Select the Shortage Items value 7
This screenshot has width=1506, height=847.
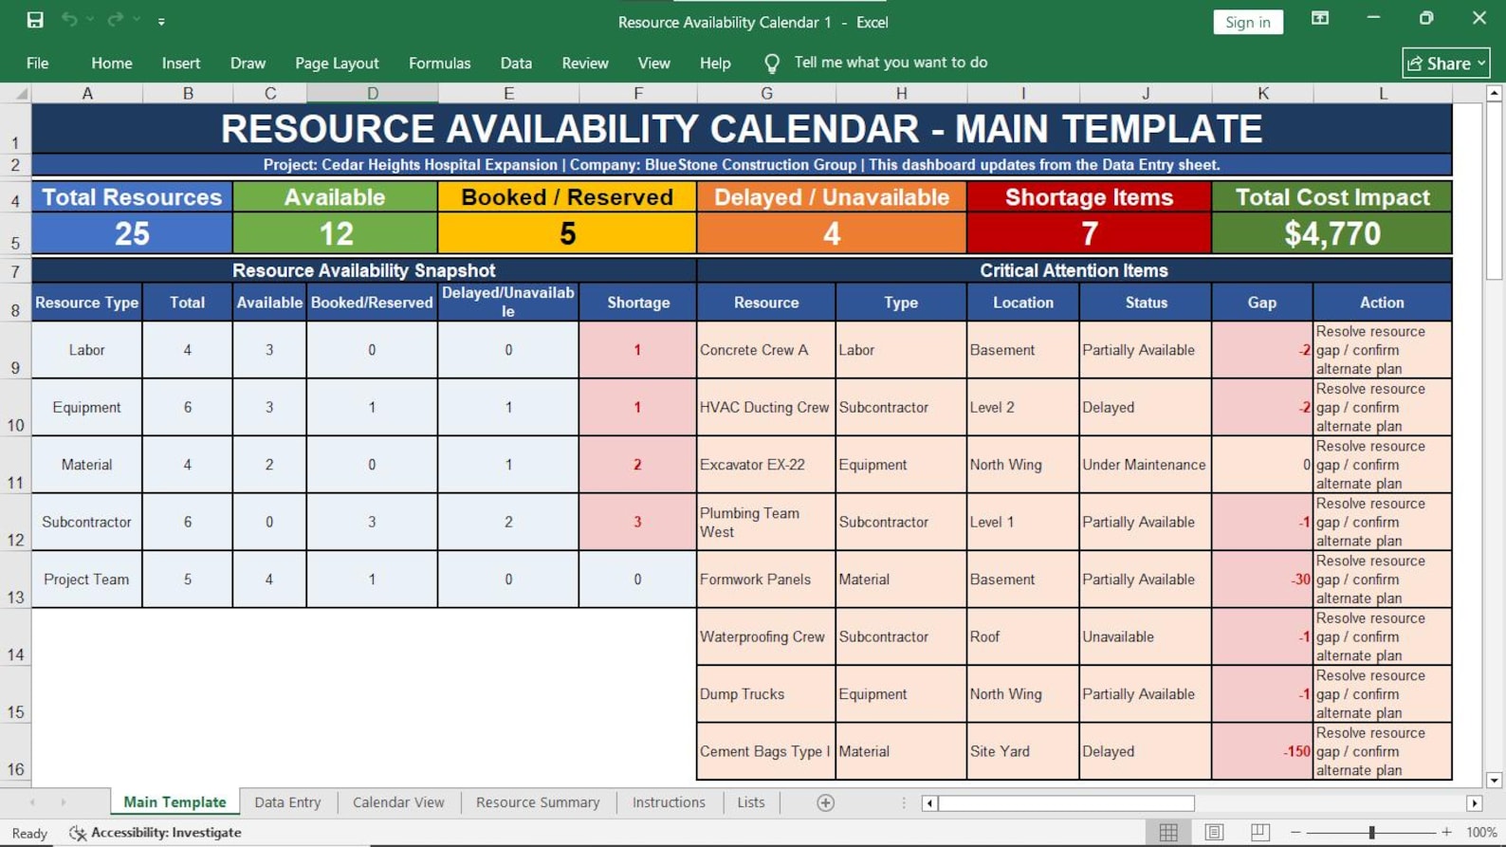1090,233
